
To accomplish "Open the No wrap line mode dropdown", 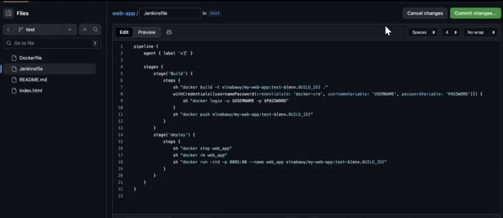I will click(480, 32).
